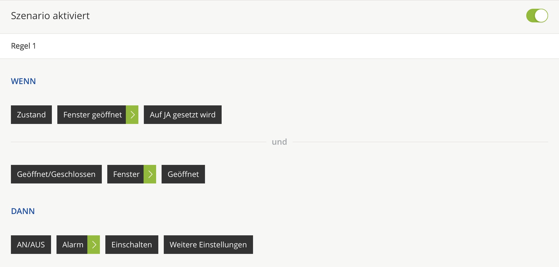Select the Fenster device block
The width and height of the screenshot is (559, 267).
(126, 174)
